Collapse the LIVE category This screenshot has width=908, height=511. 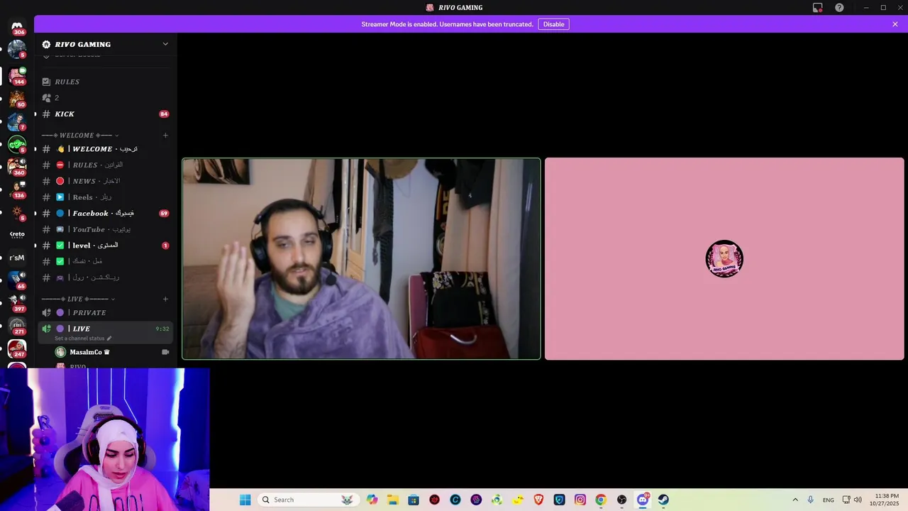point(78,299)
